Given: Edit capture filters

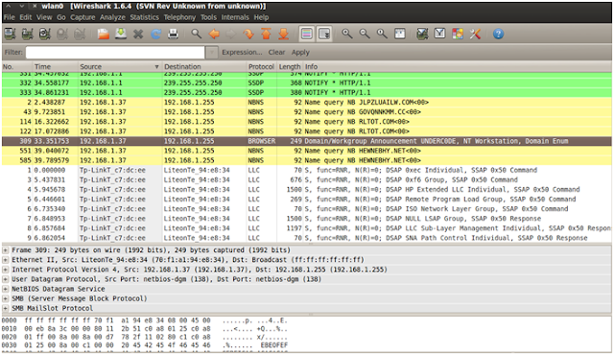Looking at the screenshot, I should 422,34.
